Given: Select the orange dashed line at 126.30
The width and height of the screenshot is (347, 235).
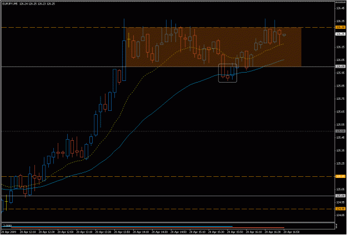Looking at the screenshot, I should pyautogui.click(x=168, y=27).
